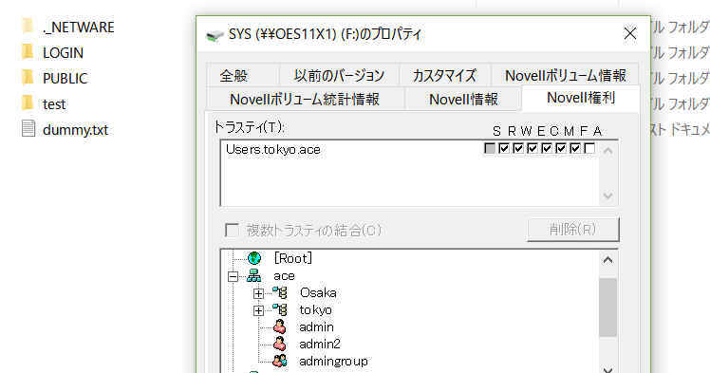Click trustee list scroll down arrow
The image size is (710, 373).
tap(608, 196)
